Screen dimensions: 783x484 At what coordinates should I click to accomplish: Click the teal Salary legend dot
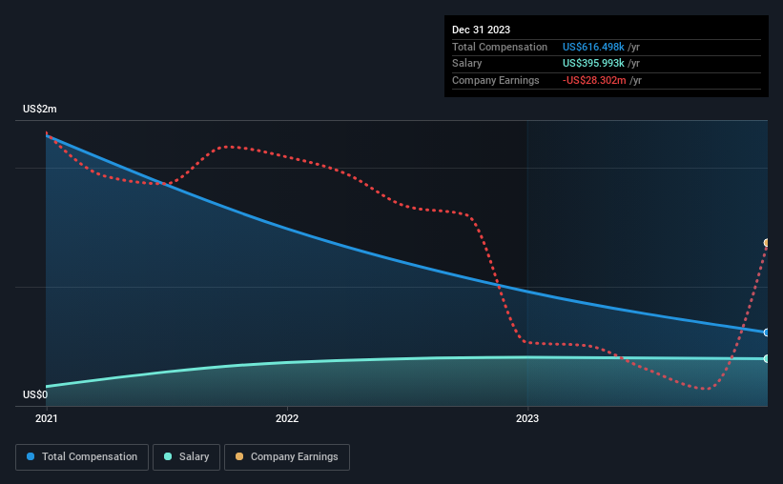[x=168, y=456]
